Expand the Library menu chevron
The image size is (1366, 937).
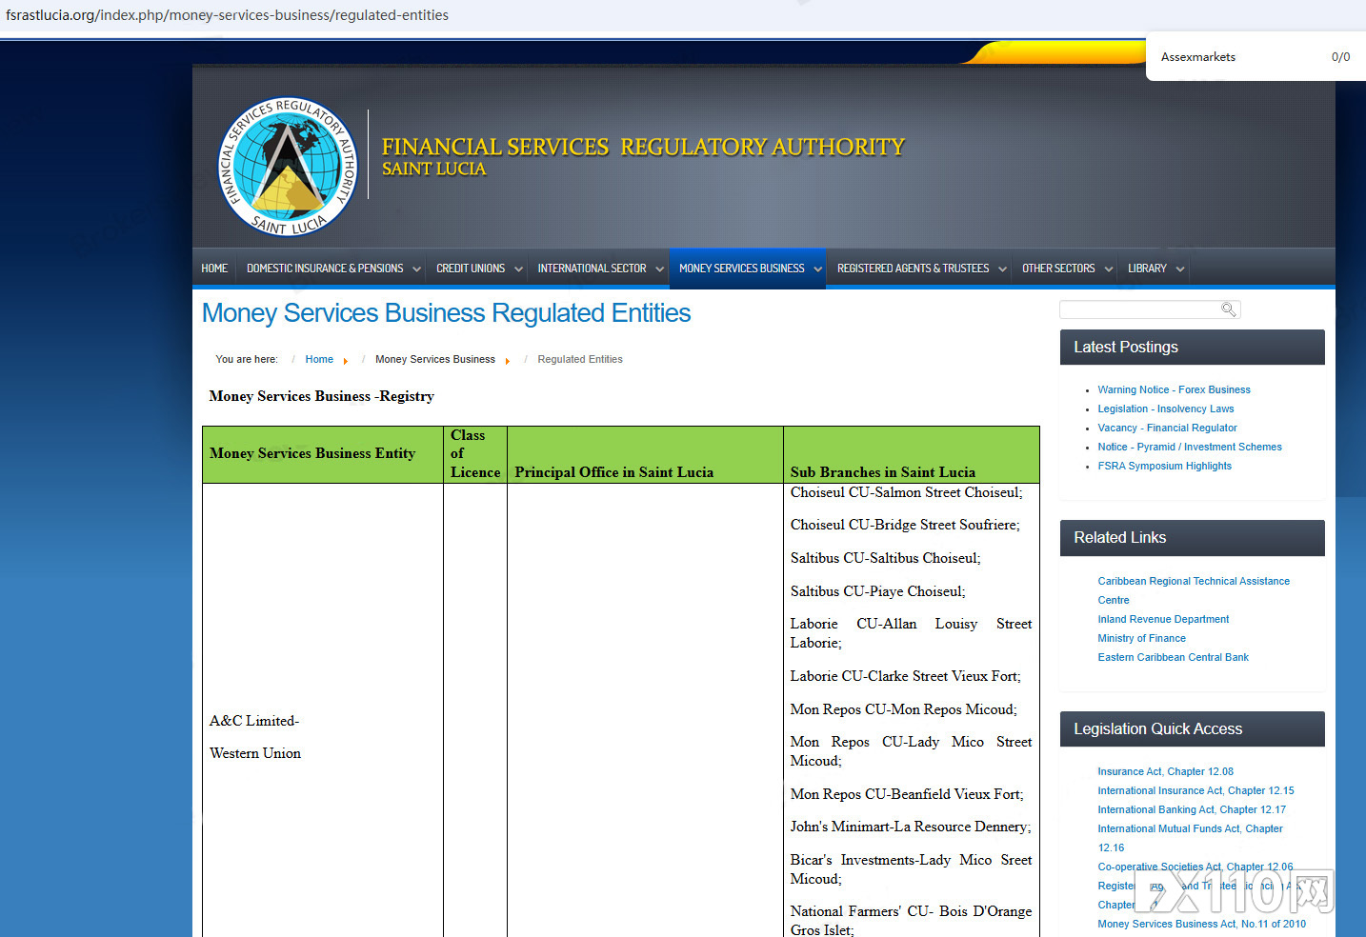[1180, 269]
